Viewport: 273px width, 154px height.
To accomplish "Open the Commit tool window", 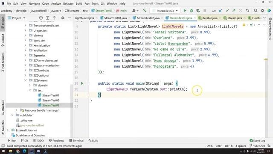I will [3, 40].
